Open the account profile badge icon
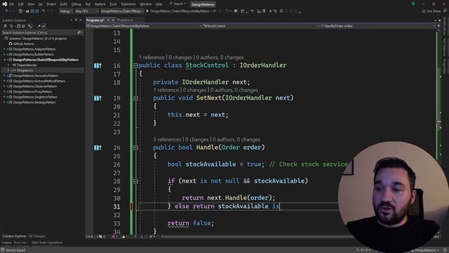 tap(413, 4)
